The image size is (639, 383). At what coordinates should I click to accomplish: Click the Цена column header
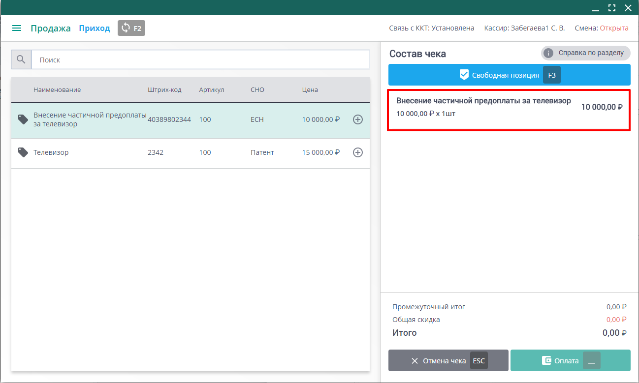310,89
